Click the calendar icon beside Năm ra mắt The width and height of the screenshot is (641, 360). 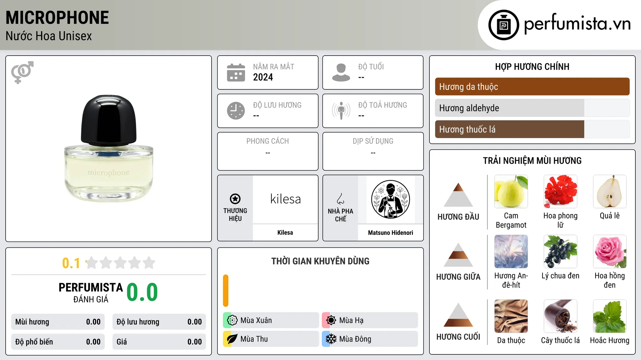236,72
